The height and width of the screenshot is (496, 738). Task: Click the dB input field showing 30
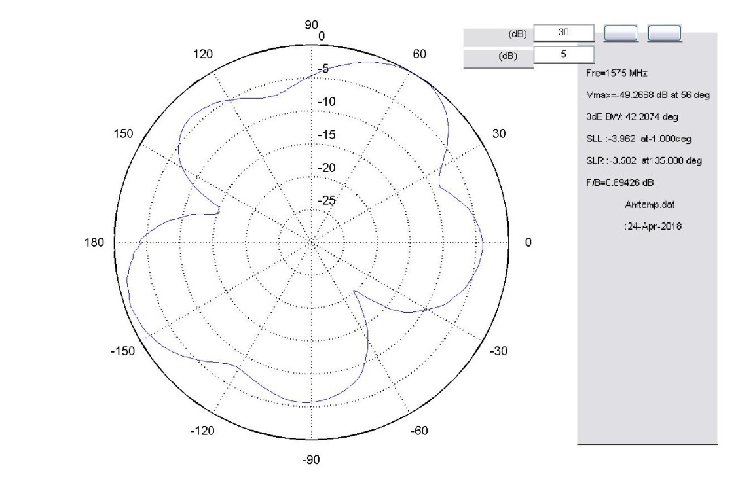(x=564, y=33)
